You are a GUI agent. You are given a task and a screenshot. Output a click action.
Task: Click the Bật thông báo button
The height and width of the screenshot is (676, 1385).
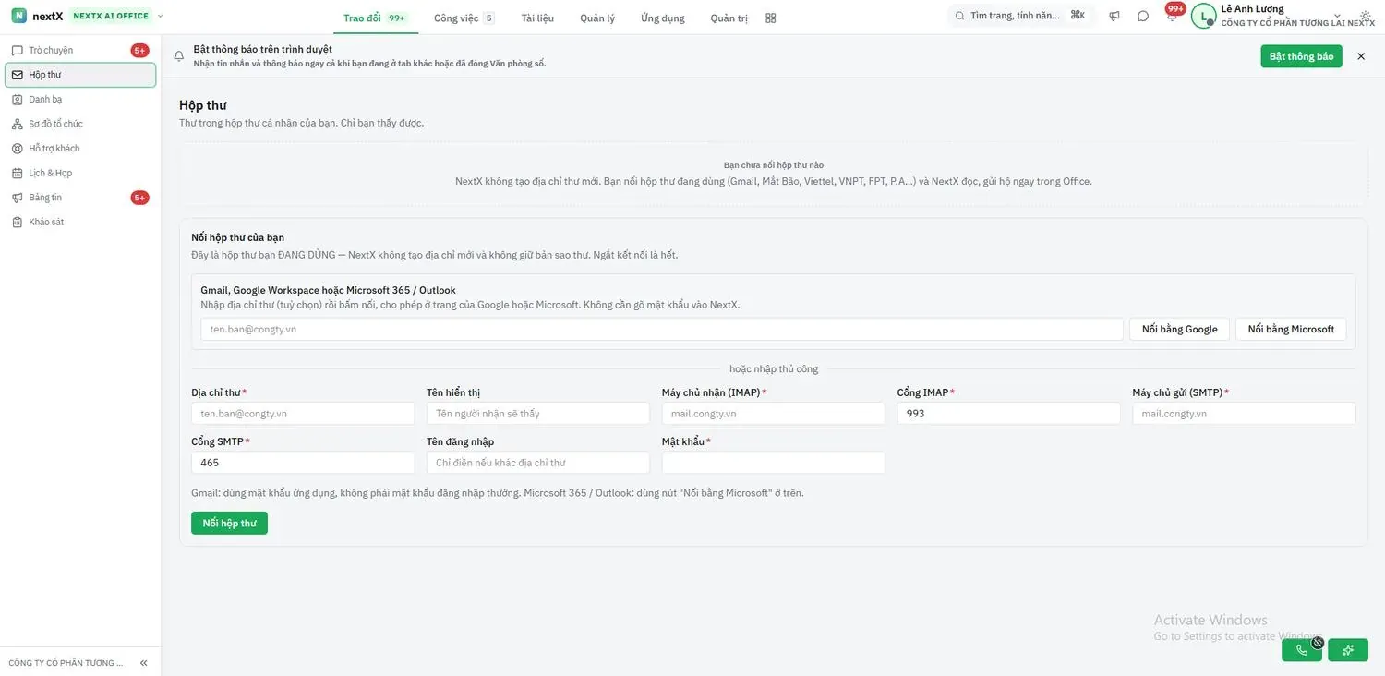click(1302, 56)
